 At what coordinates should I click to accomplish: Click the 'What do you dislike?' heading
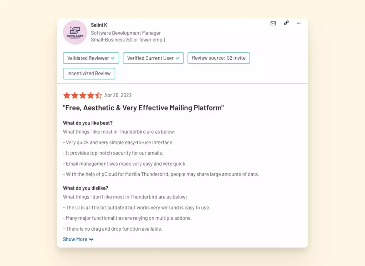[x=86, y=188]
